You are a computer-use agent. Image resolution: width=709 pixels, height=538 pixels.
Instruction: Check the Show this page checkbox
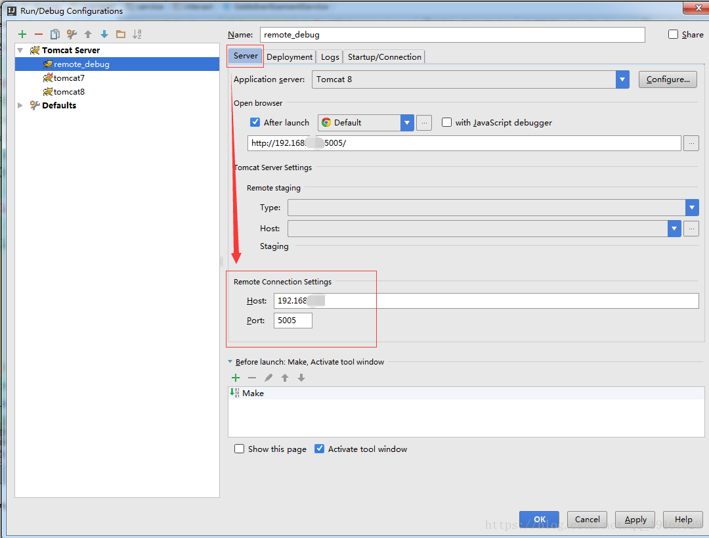point(239,449)
